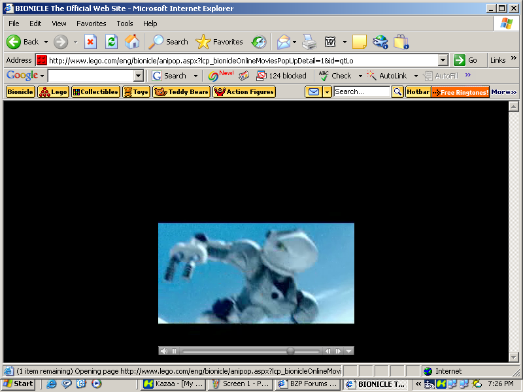Open the Tools menu
Viewport: 523px width, 392px height.
(x=124, y=23)
